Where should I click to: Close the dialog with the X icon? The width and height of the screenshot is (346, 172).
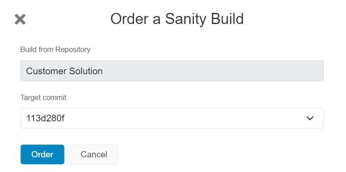pyautogui.click(x=20, y=20)
